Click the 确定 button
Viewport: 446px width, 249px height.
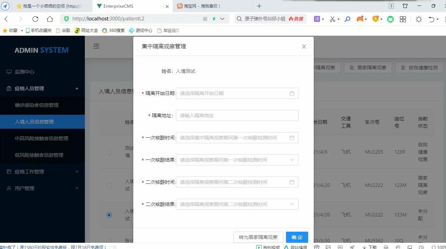(297, 237)
